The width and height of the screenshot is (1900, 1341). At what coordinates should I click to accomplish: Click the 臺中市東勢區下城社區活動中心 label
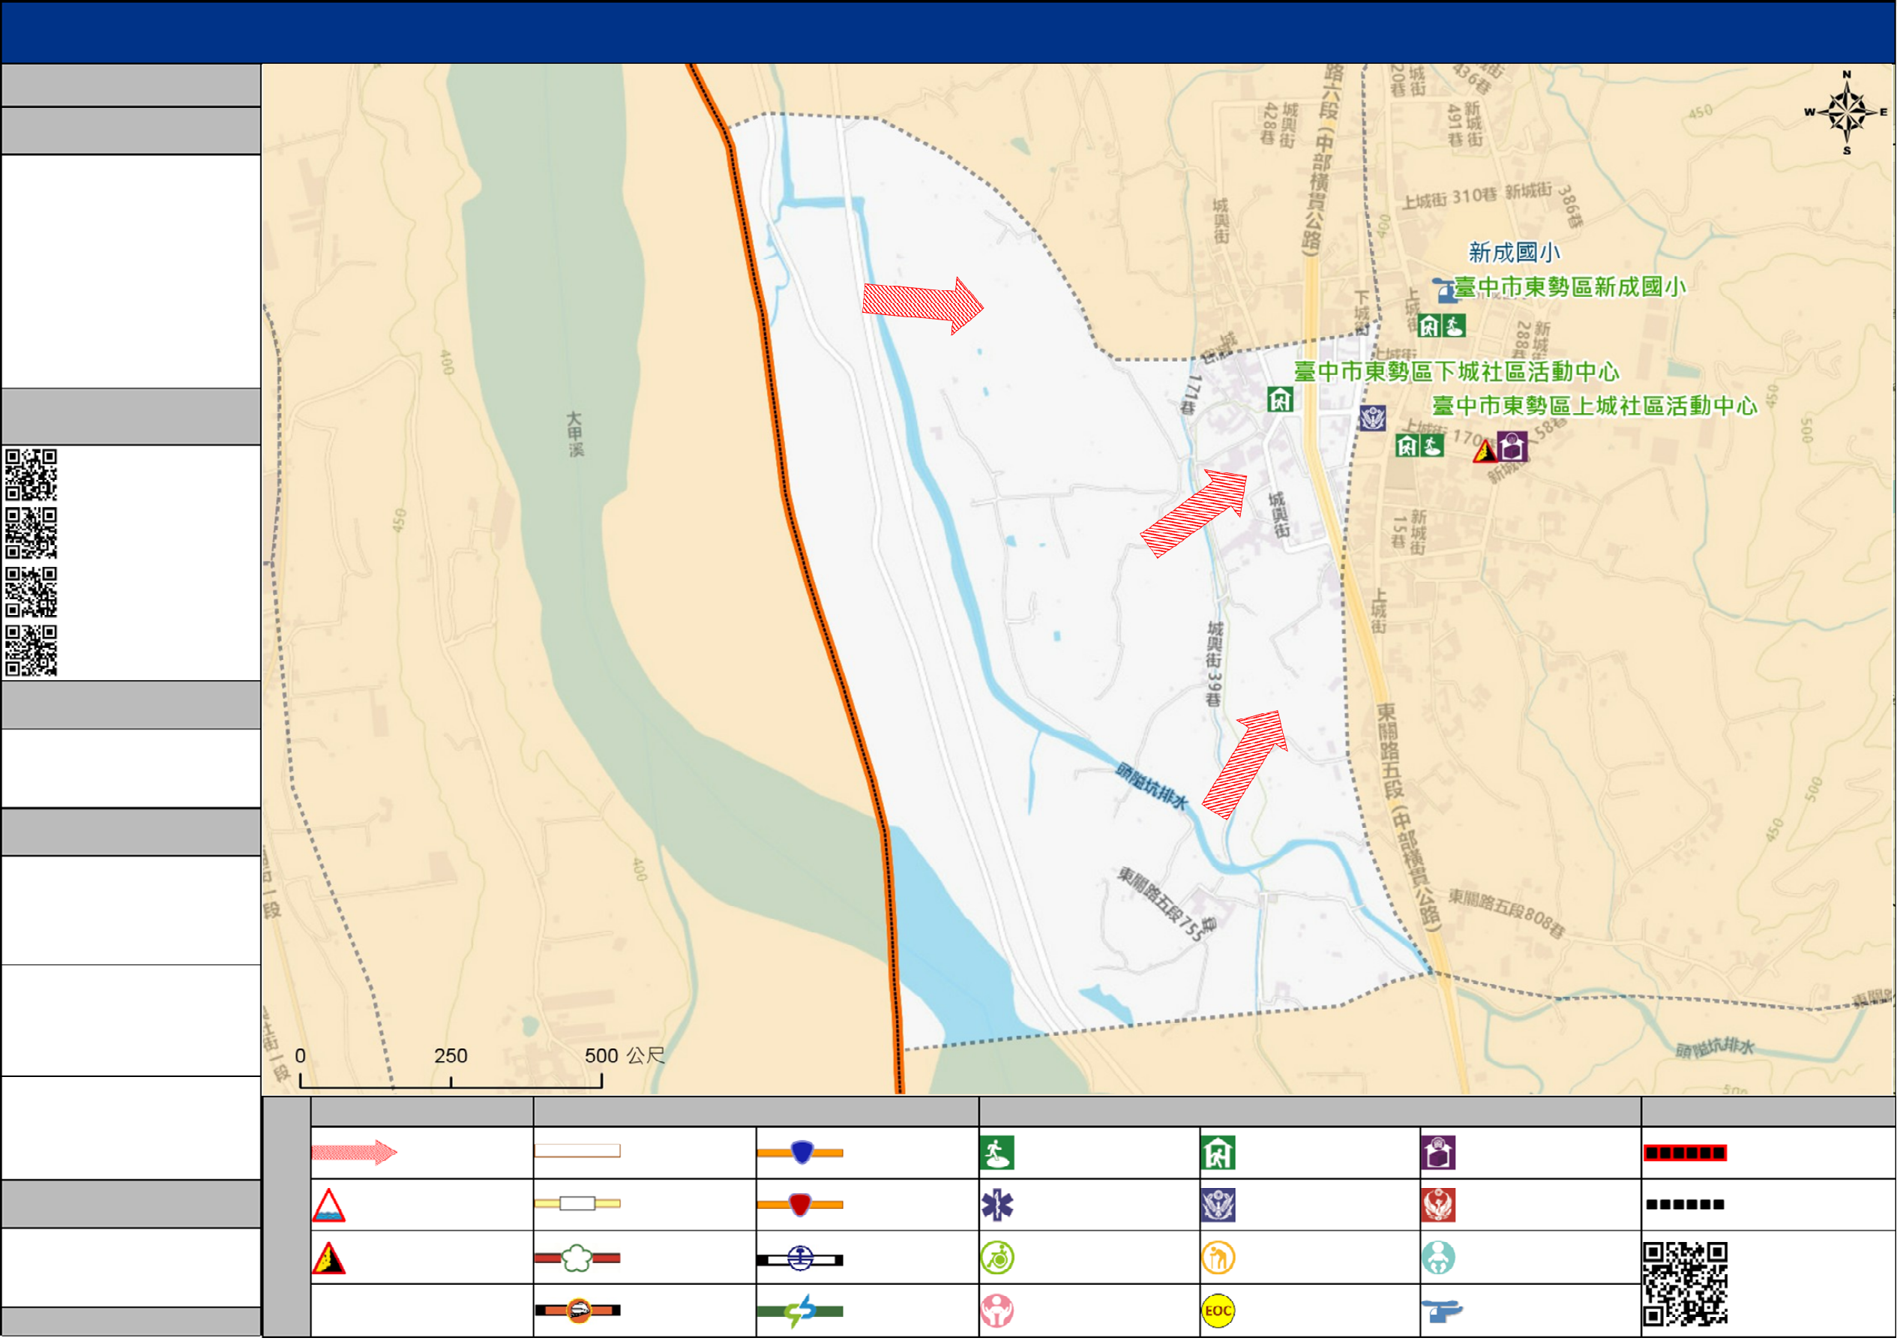[x=1458, y=373]
